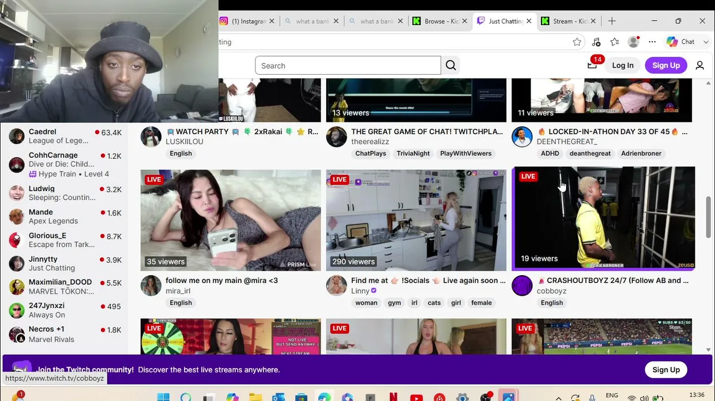Open the Twitch user account icon
This screenshot has width=715, height=401.
(699, 65)
